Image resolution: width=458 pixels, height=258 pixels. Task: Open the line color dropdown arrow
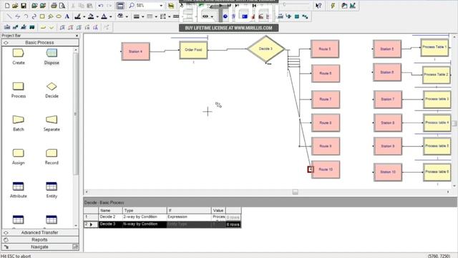[84, 16]
